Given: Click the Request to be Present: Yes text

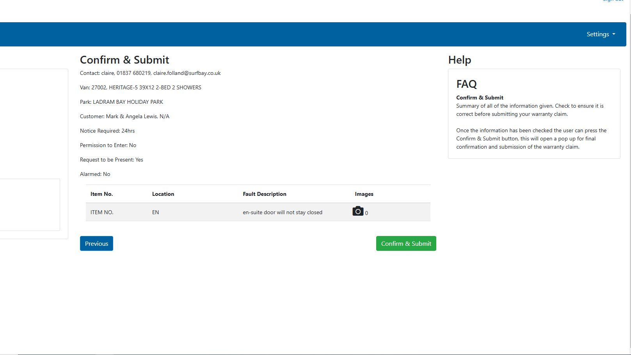Looking at the screenshot, I should [112, 160].
